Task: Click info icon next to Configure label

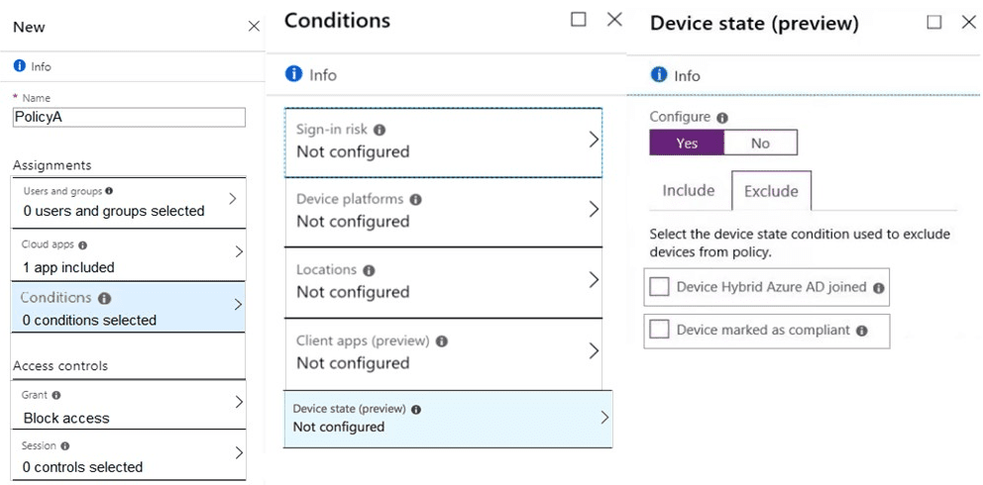Action: click(722, 118)
